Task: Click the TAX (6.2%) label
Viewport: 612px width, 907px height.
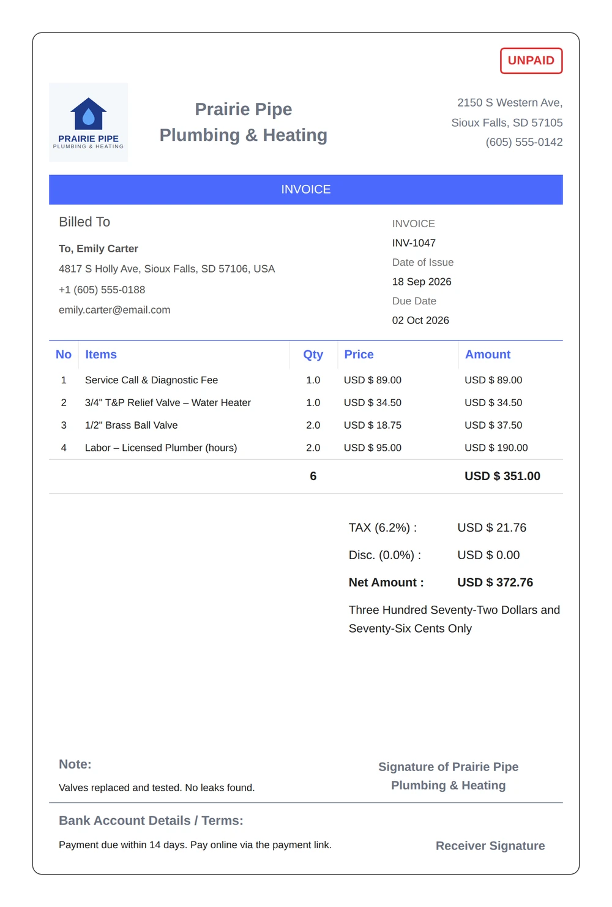Action: click(x=383, y=528)
